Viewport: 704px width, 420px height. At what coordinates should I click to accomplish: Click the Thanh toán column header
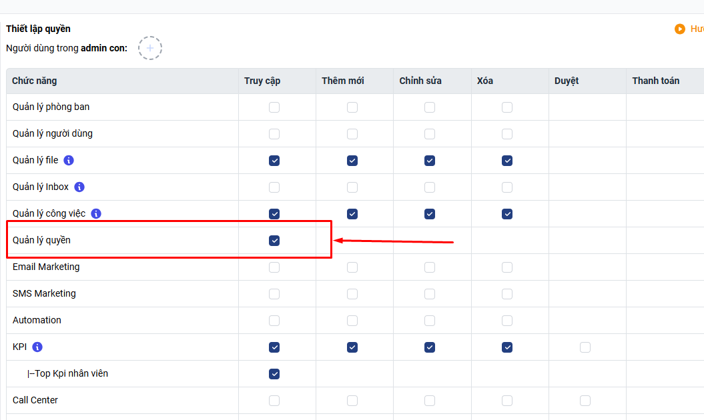655,81
